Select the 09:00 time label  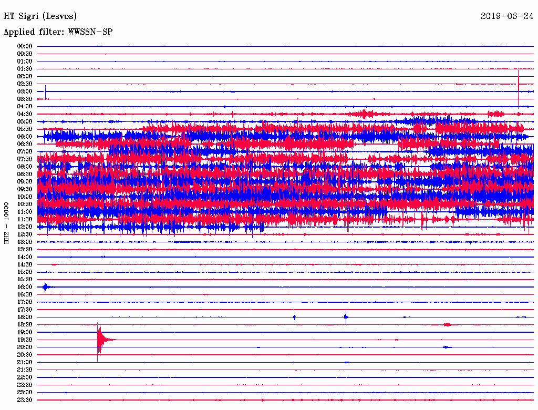(25, 182)
